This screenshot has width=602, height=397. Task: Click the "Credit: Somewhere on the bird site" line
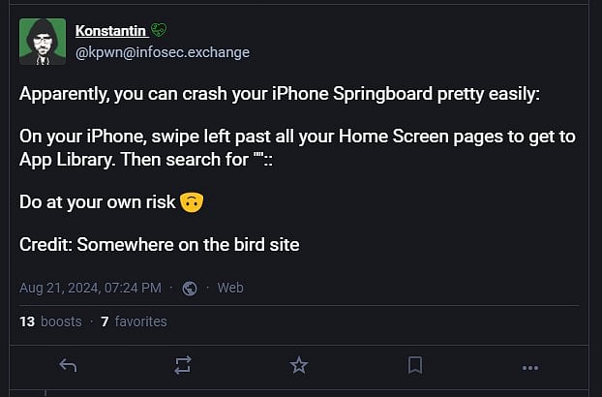tap(160, 244)
